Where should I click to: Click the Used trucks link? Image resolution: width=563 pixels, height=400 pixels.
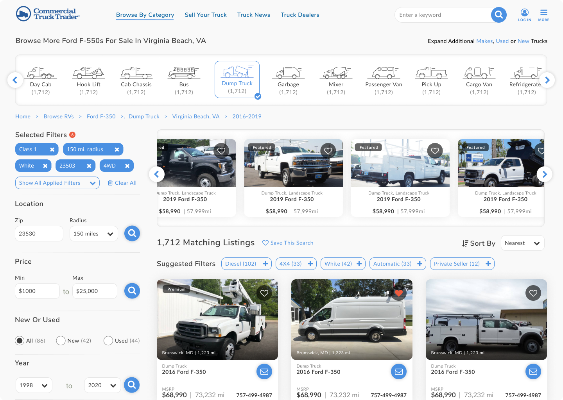(x=502, y=41)
